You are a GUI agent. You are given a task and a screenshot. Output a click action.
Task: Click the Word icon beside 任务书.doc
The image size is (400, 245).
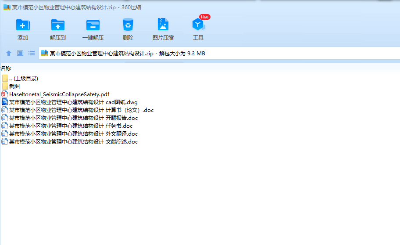pos(4,126)
